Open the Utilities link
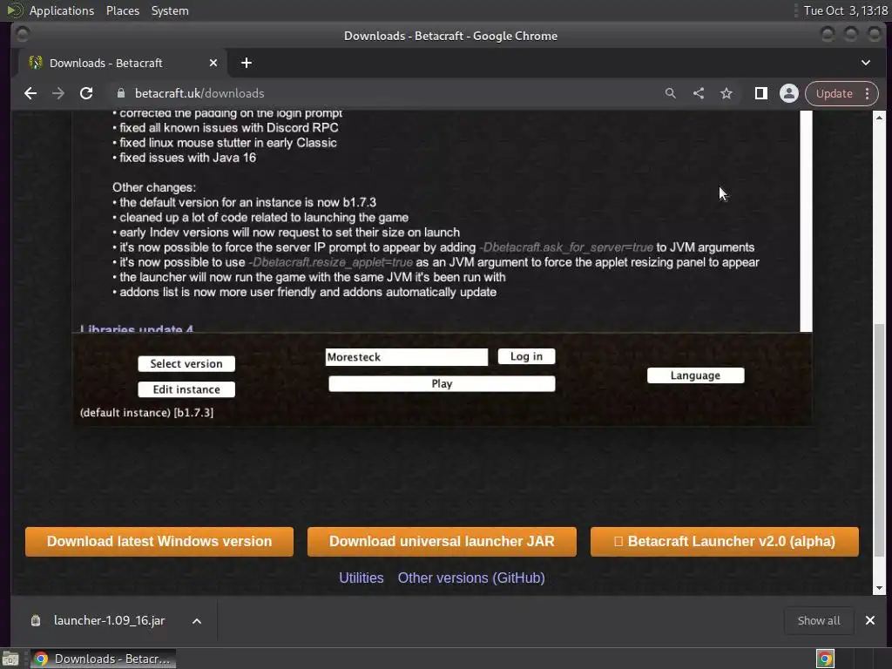The image size is (892, 669). tap(362, 578)
